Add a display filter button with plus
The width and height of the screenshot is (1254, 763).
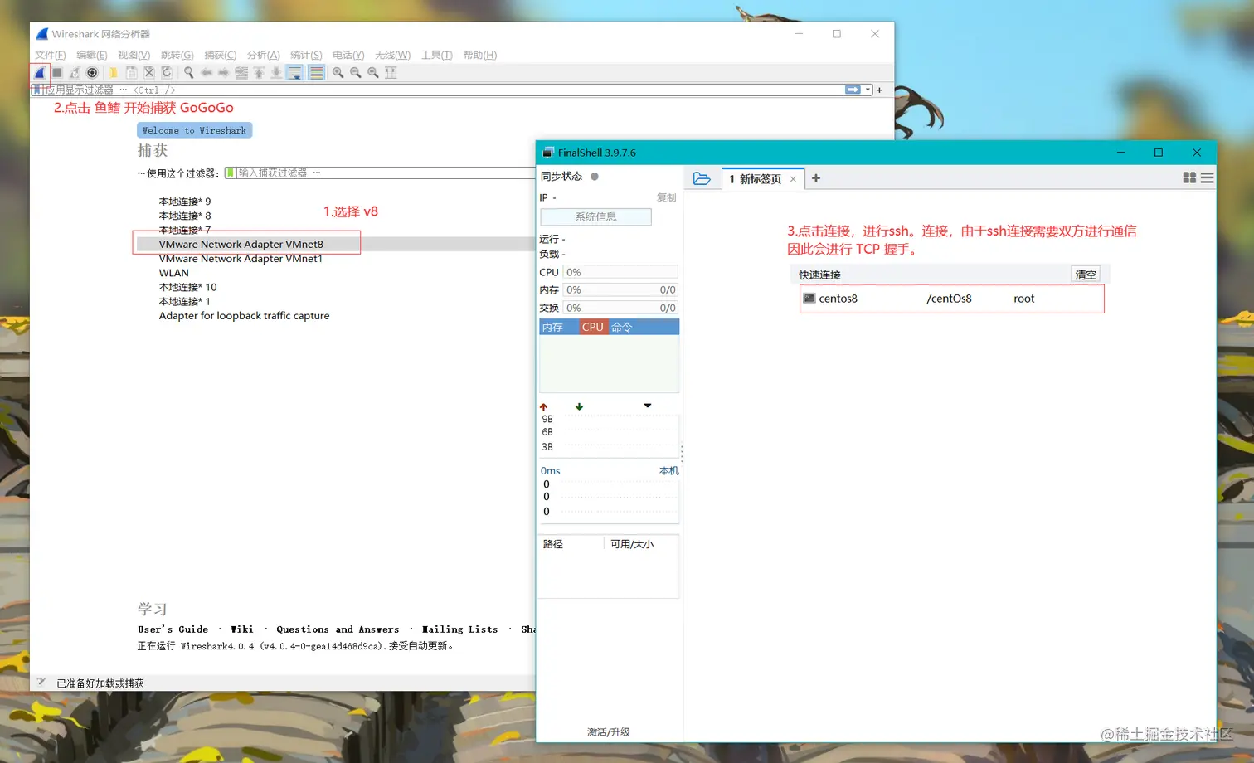pos(879,90)
